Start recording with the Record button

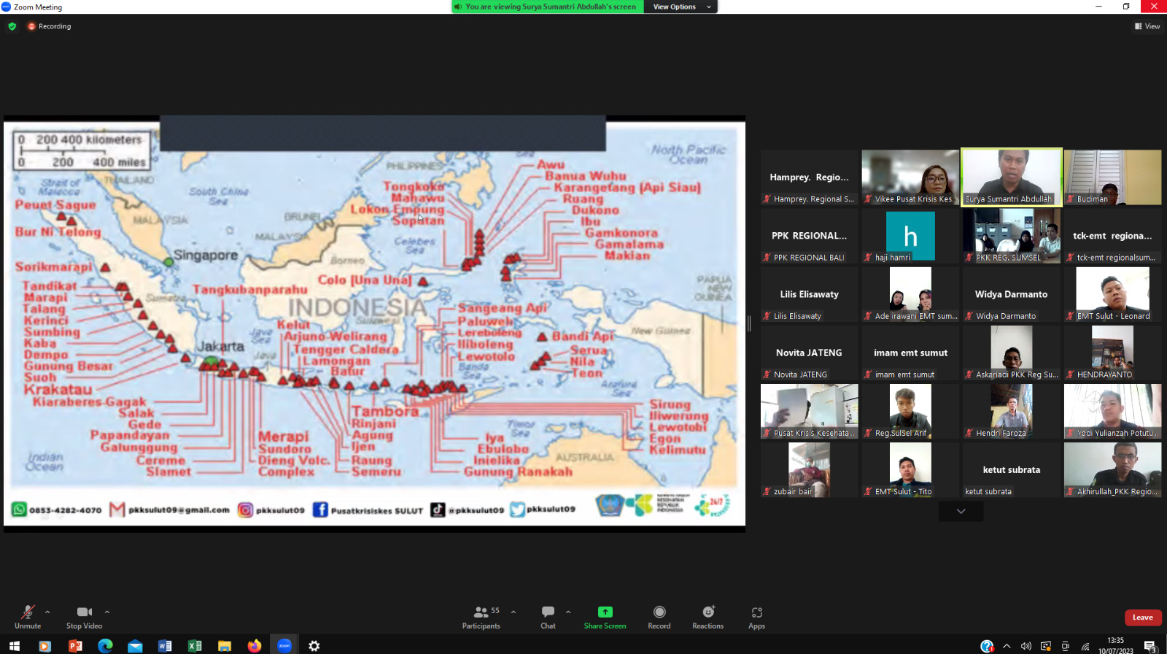point(659,617)
